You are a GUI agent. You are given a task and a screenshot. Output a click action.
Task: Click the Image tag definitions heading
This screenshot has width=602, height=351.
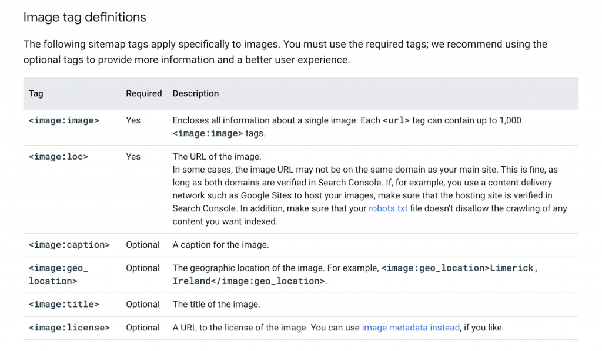click(85, 17)
